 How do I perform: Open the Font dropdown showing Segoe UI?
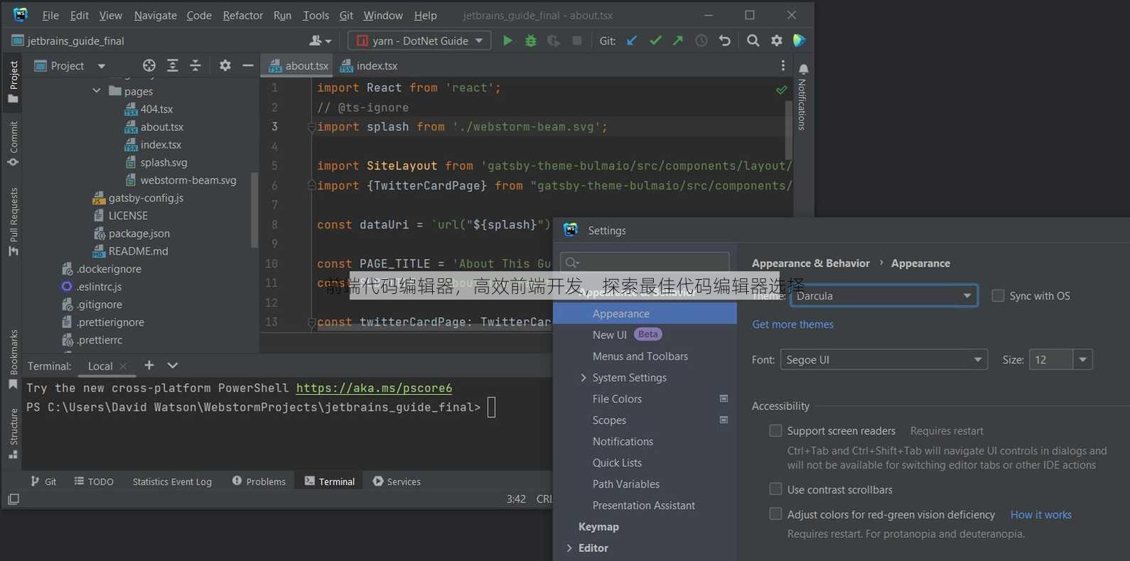tap(884, 359)
